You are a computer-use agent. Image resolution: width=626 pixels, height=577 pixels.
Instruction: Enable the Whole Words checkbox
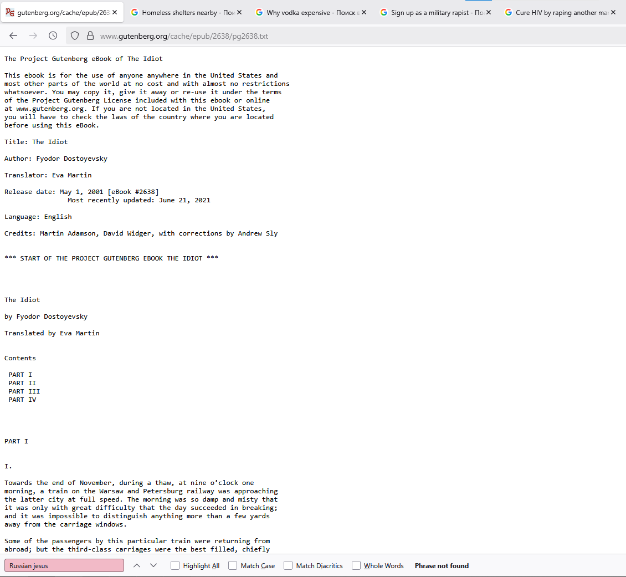pos(356,565)
